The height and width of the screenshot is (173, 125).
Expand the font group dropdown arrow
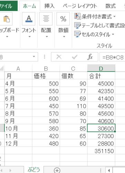30,37
